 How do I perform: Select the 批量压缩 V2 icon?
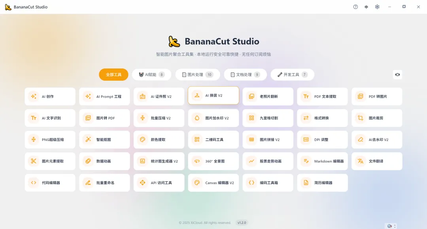[x=142, y=118]
